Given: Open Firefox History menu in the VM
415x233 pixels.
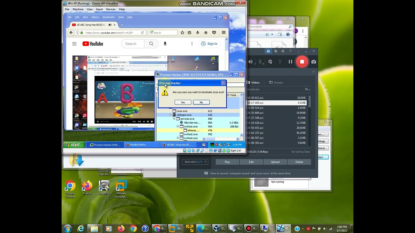Looking at the screenshot, I should [x=95, y=17].
